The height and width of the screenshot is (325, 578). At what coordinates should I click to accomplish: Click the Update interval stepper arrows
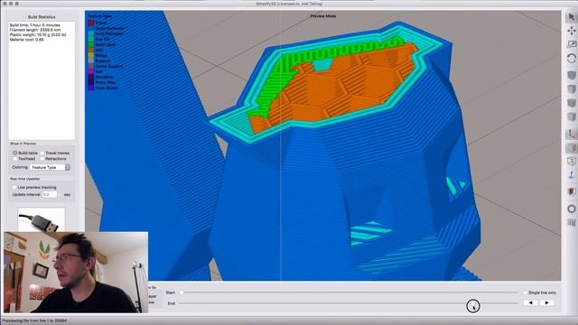tap(61, 194)
